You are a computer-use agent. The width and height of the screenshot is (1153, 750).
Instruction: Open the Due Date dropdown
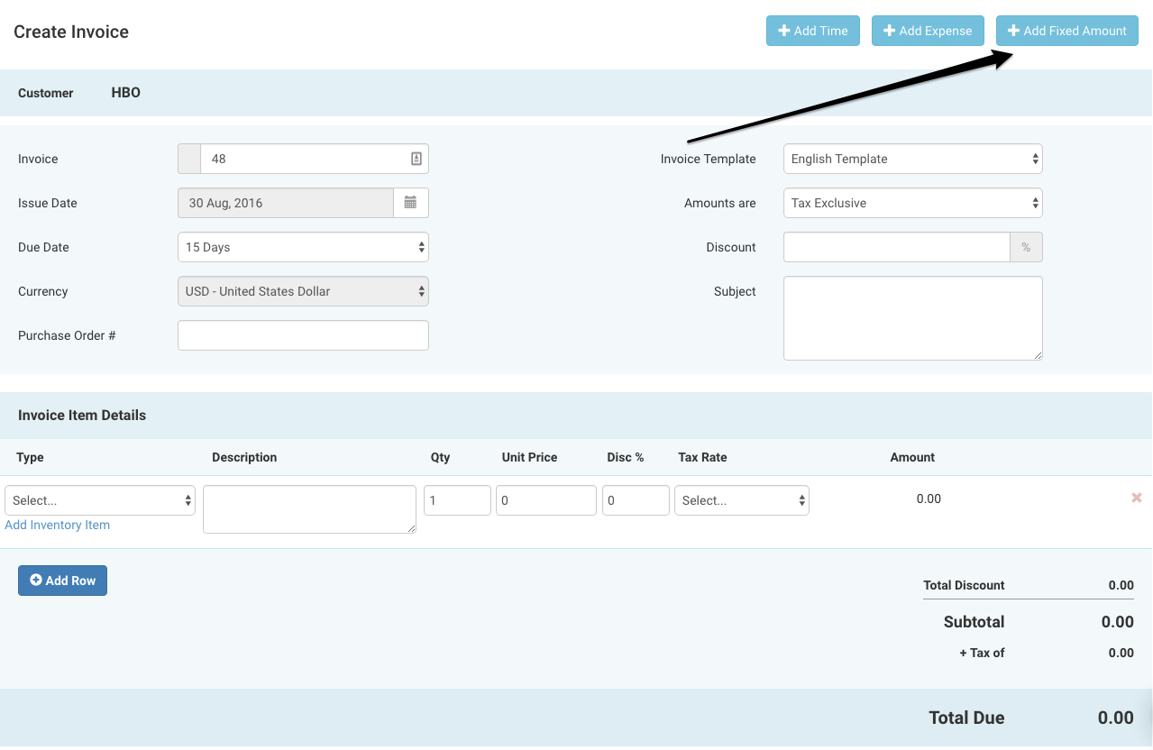click(x=303, y=247)
